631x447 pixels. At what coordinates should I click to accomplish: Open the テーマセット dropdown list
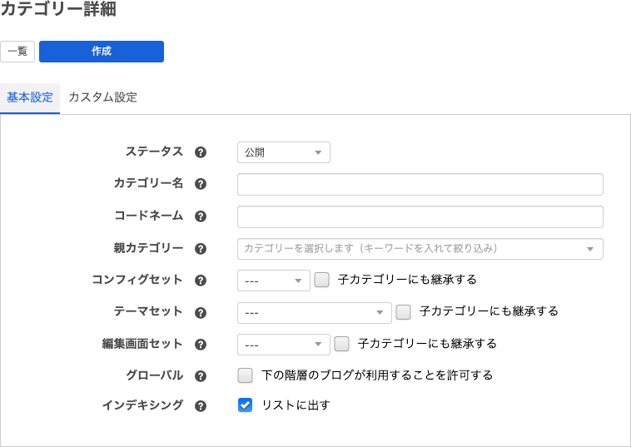(x=314, y=313)
